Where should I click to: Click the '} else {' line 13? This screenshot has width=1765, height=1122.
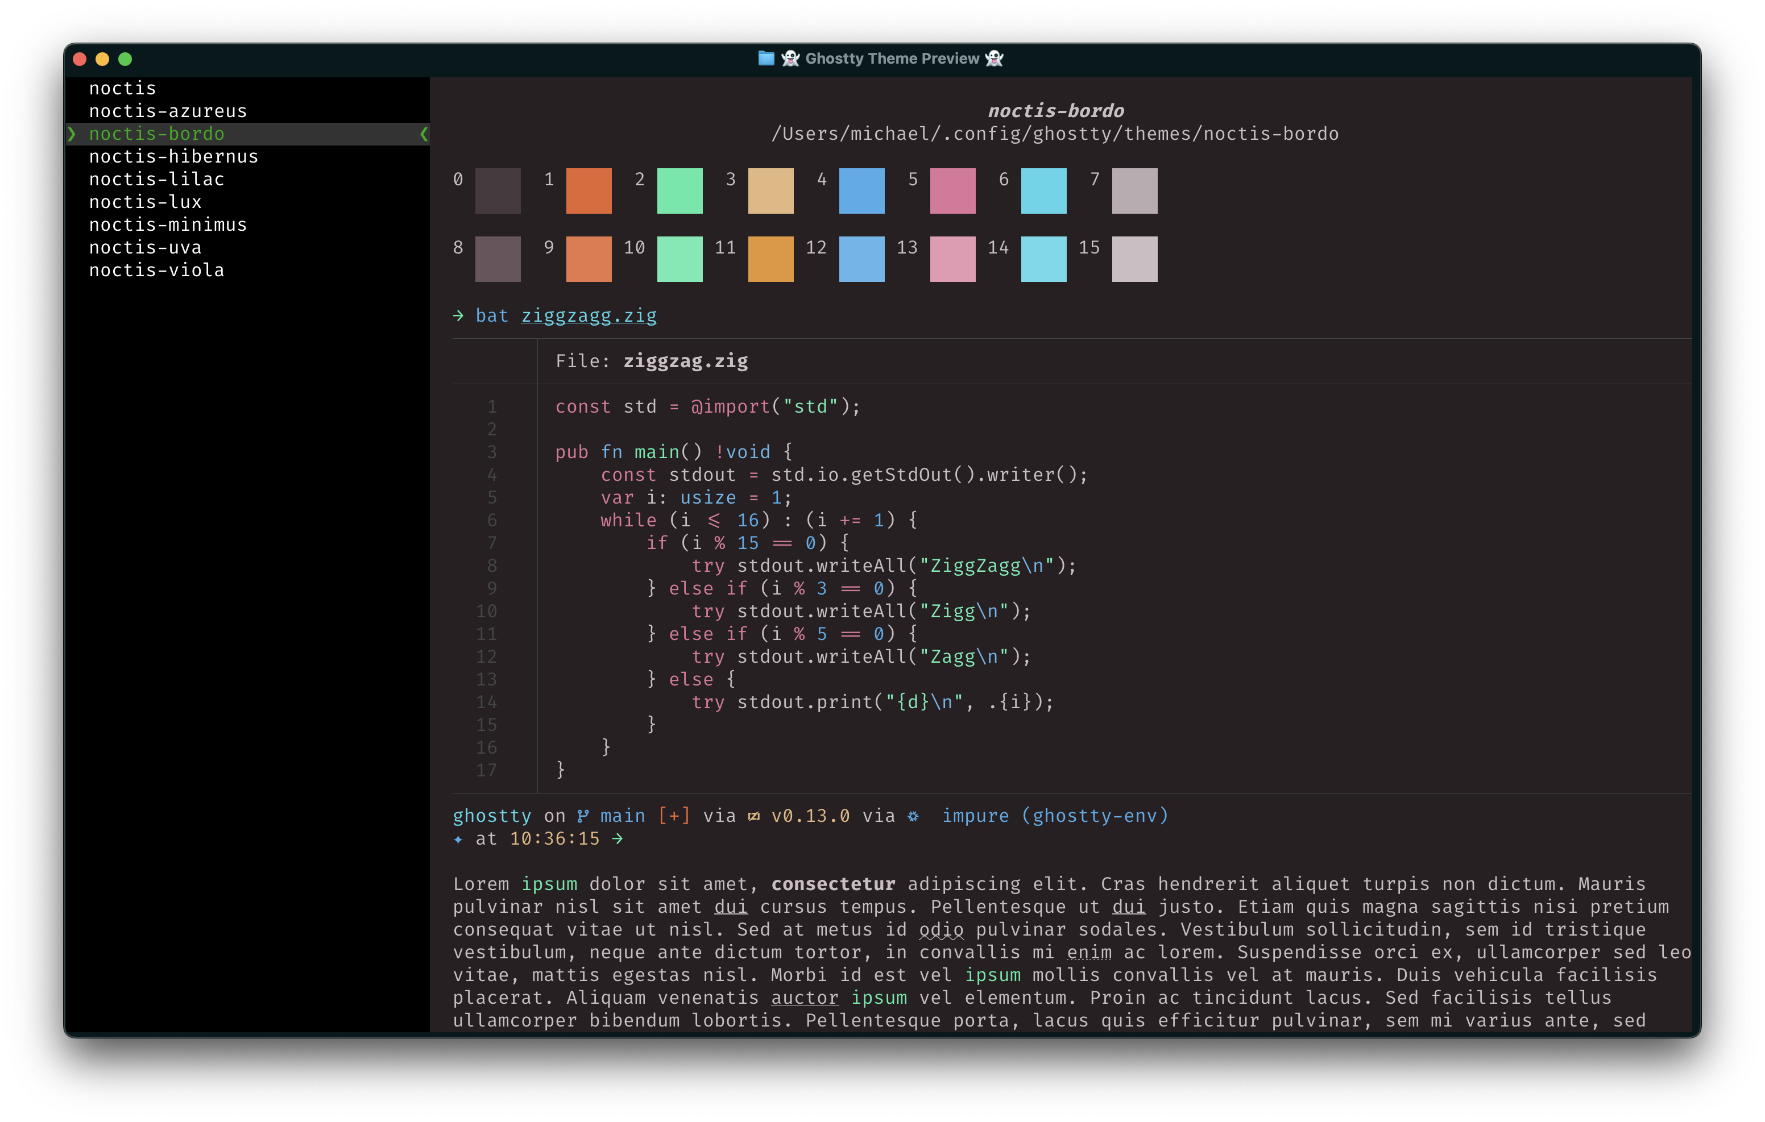(x=690, y=679)
